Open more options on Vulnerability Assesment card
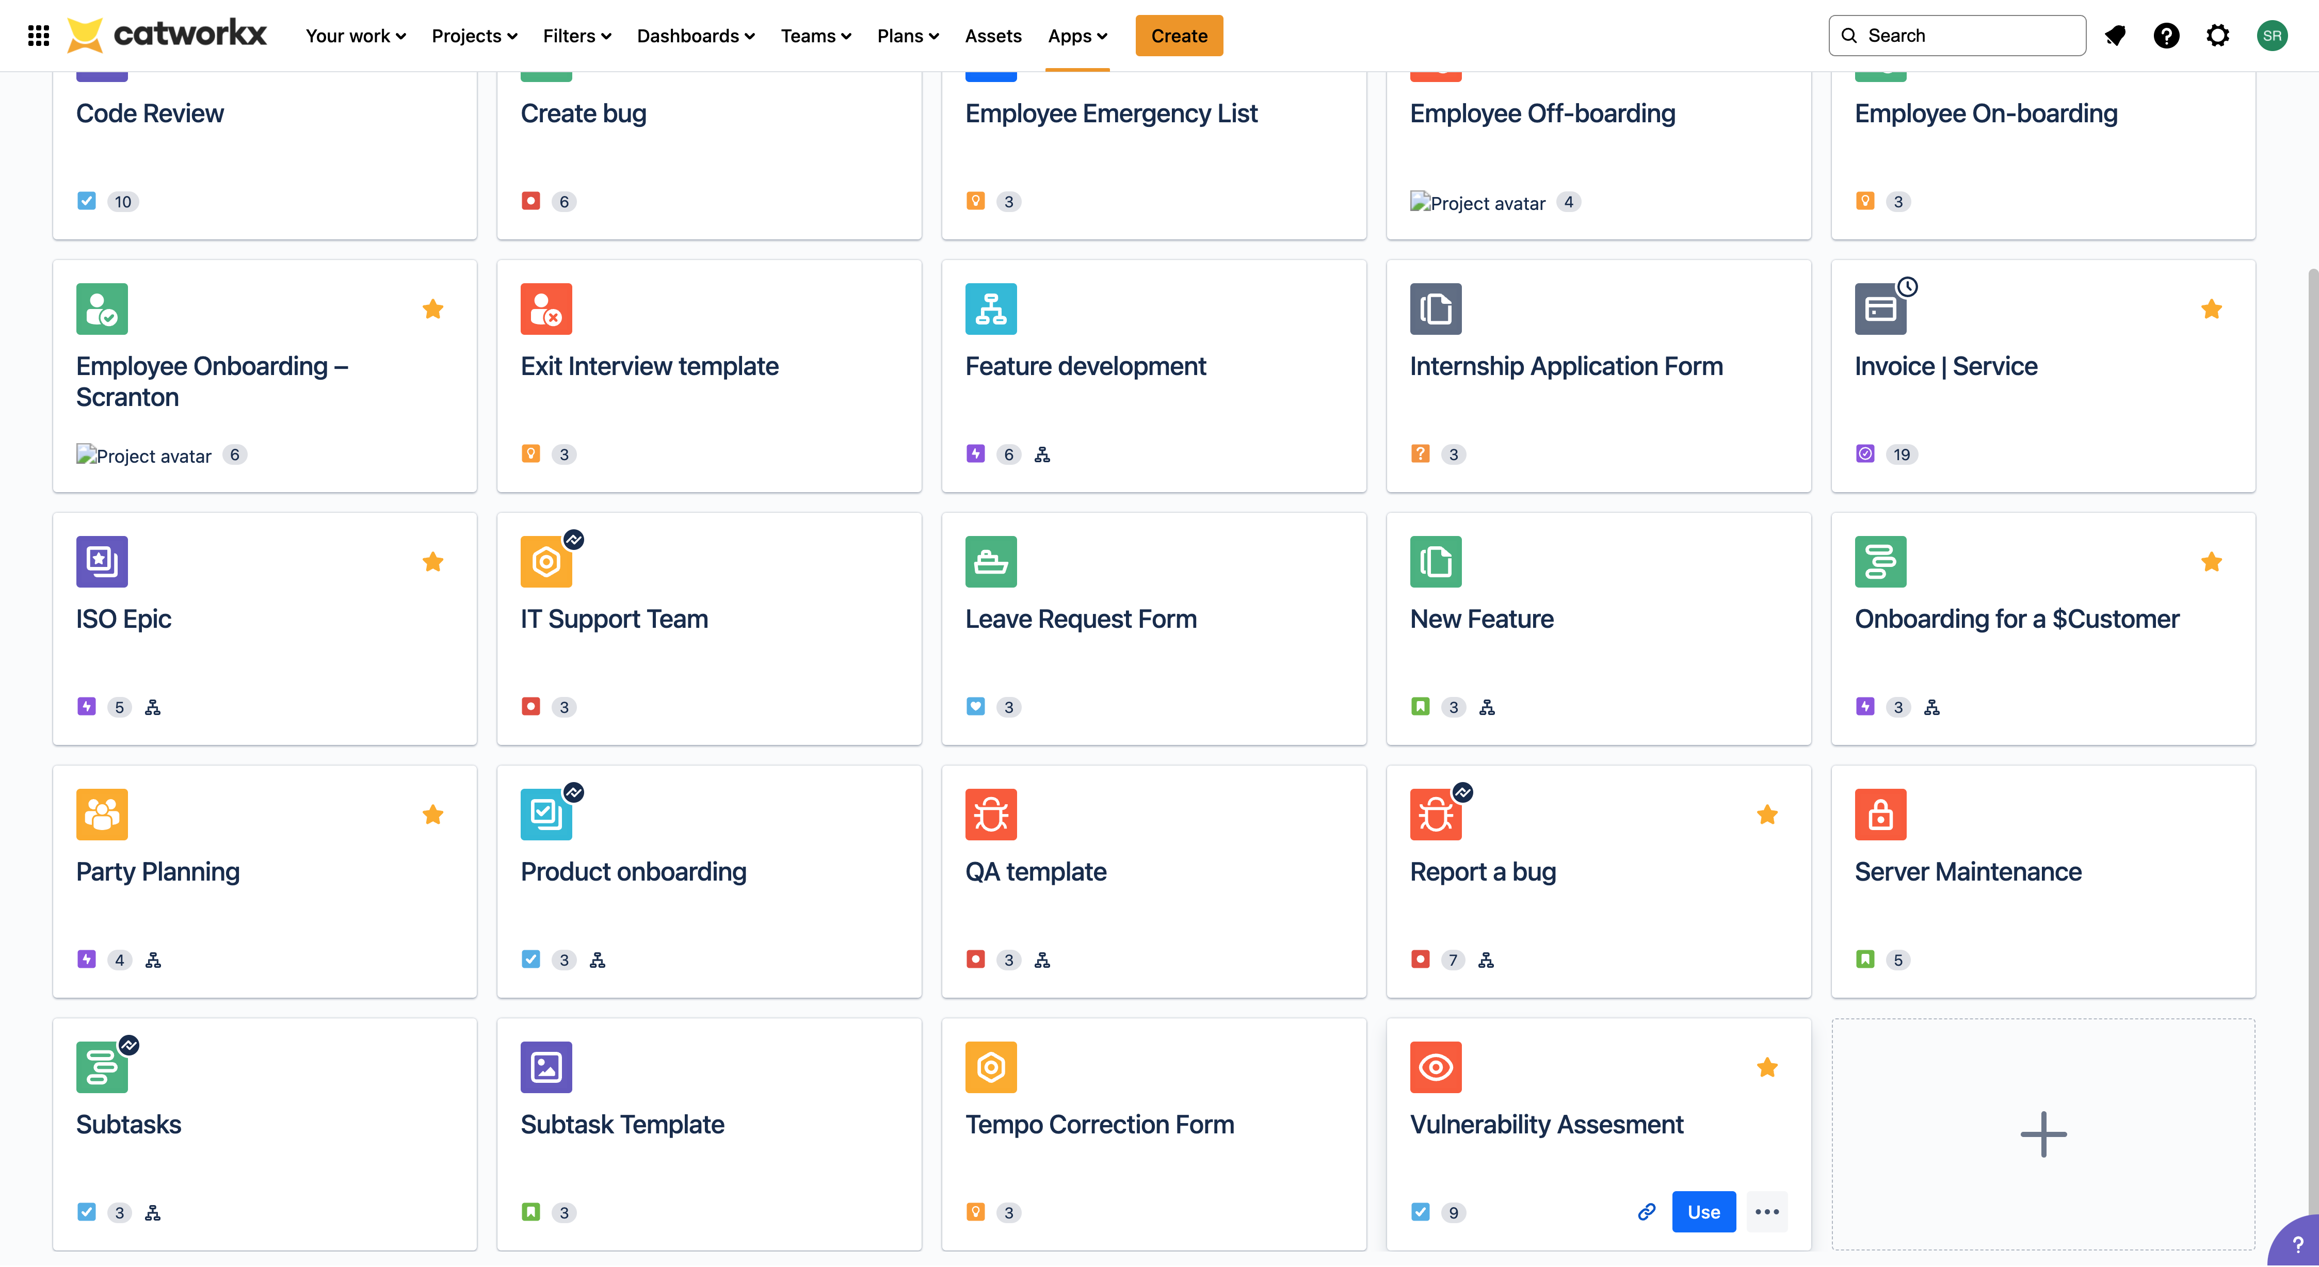This screenshot has height=1267, width=2319. pyautogui.click(x=1766, y=1212)
